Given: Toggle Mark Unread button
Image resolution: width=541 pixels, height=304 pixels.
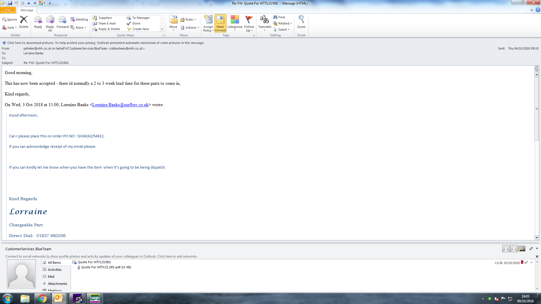Looking at the screenshot, I should (220, 23).
